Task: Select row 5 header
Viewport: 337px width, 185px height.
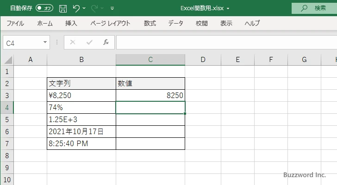Action: [7, 119]
